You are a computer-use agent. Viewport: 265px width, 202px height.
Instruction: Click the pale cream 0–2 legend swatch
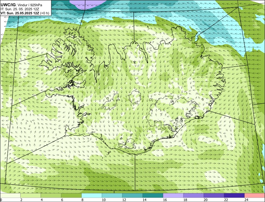tap(10, 195)
